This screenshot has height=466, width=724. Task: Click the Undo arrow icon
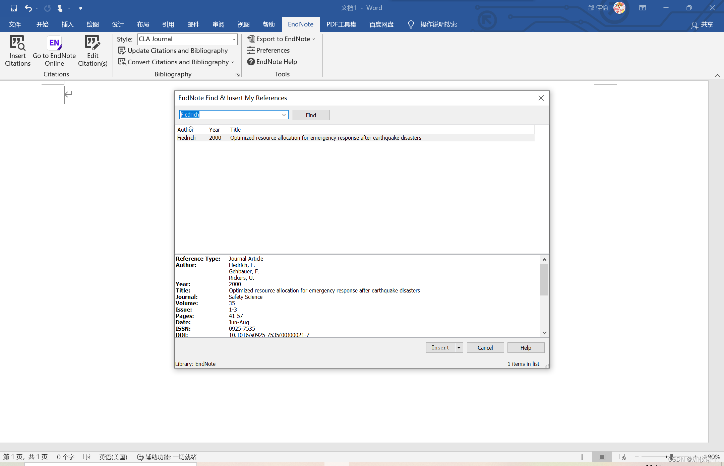coord(28,8)
